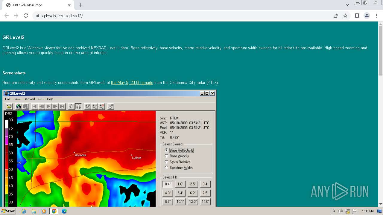Viewport: 383px width, 215px height.
Task: Open Windows Media Player from the taskbar
Action: tap(44, 211)
